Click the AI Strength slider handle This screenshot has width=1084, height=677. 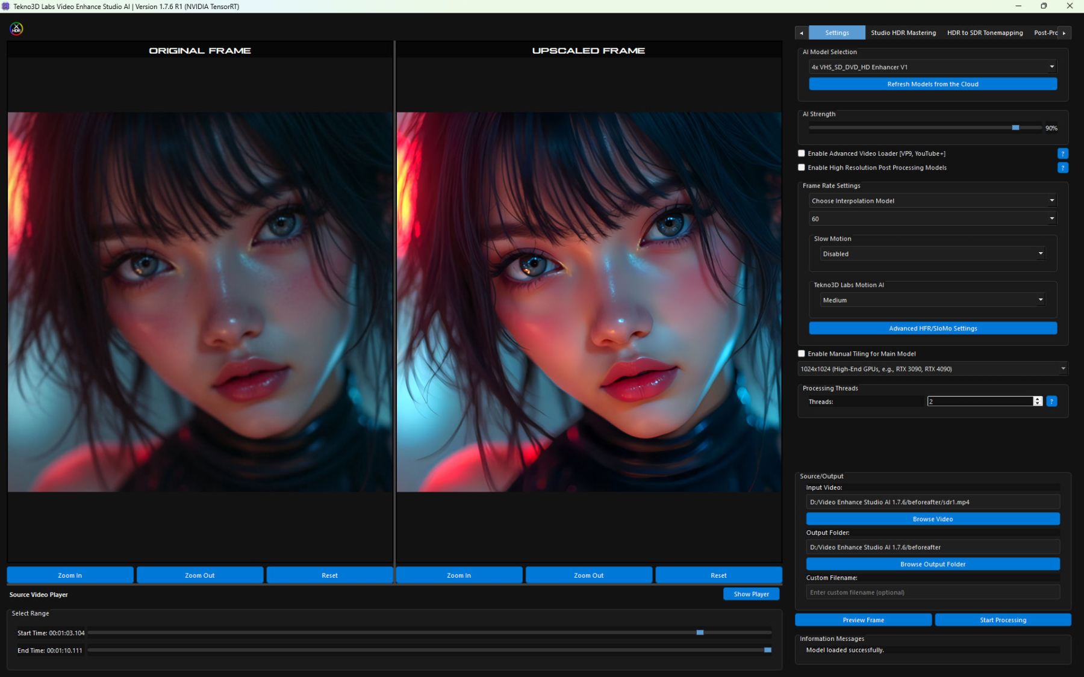click(1015, 128)
